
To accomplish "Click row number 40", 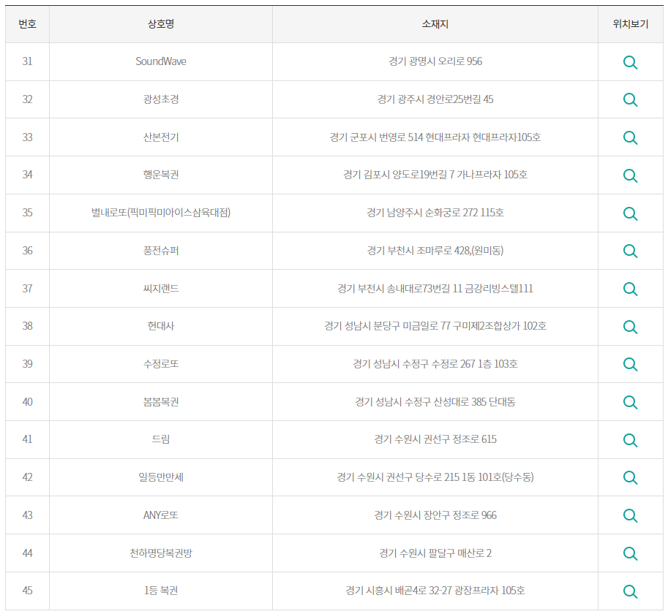I will pos(27,401).
